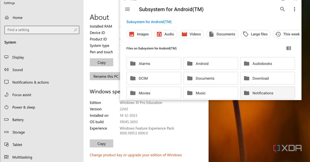Switch to list view layout icon

pyautogui.click(x=289, y=48)
